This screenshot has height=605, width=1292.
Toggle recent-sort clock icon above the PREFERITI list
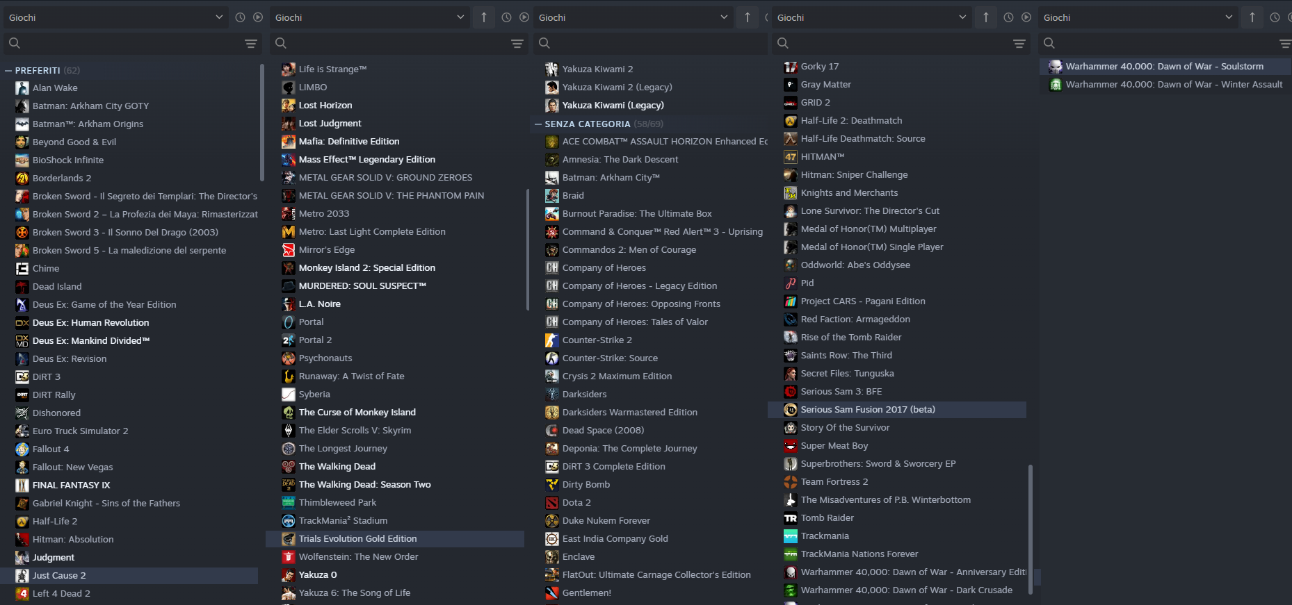coord(240,17)
